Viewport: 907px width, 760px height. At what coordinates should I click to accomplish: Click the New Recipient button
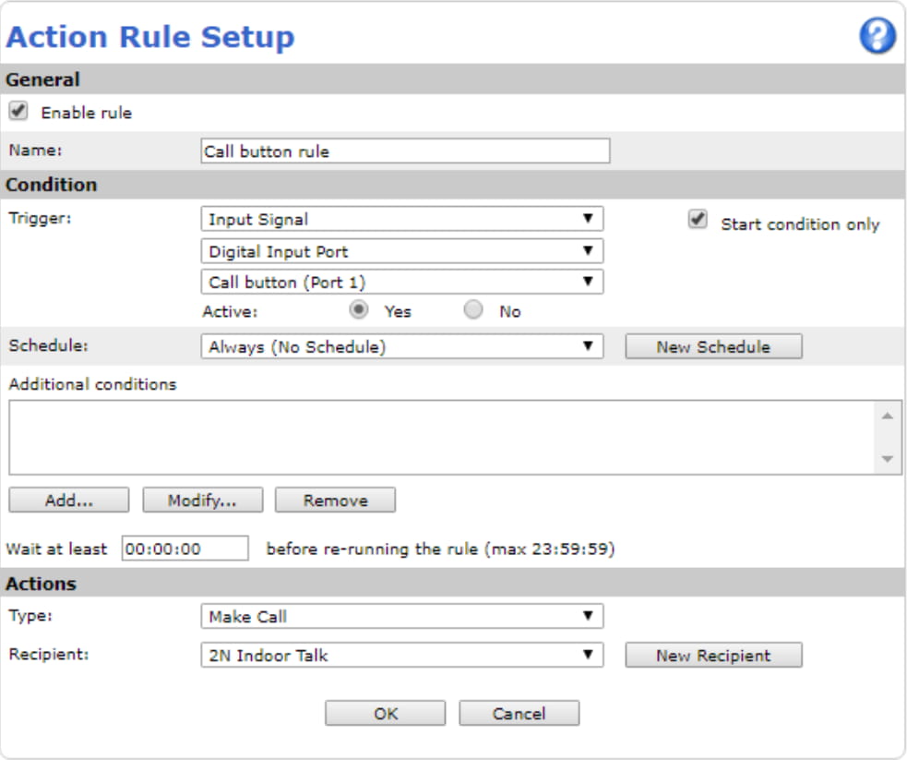click(713, 655)
